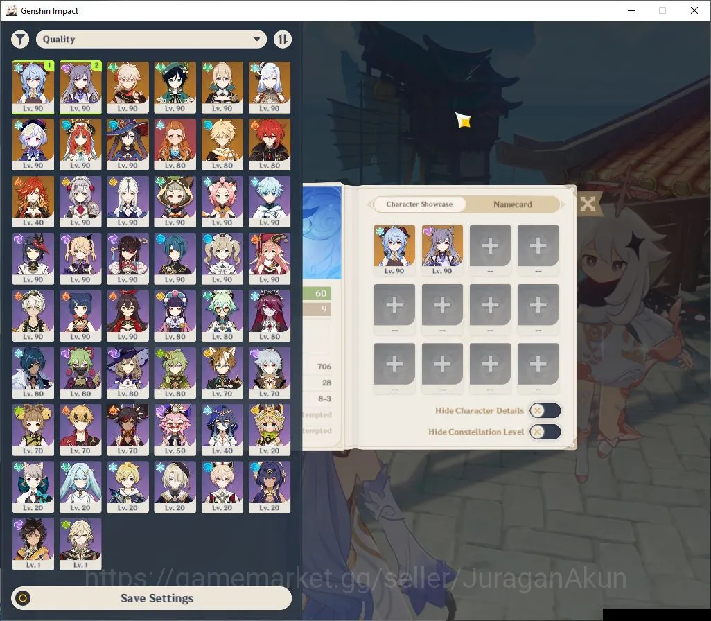Toggle Hide Constellation Level switch

[x=545, y=432]
